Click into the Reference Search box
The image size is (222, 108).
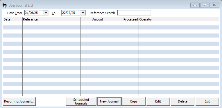point(134,13)
